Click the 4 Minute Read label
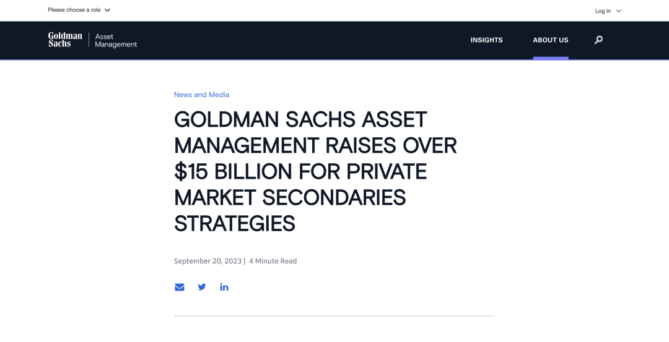This screenshot has width=669, height=342. pyautogui.click(x=273, y=261)
